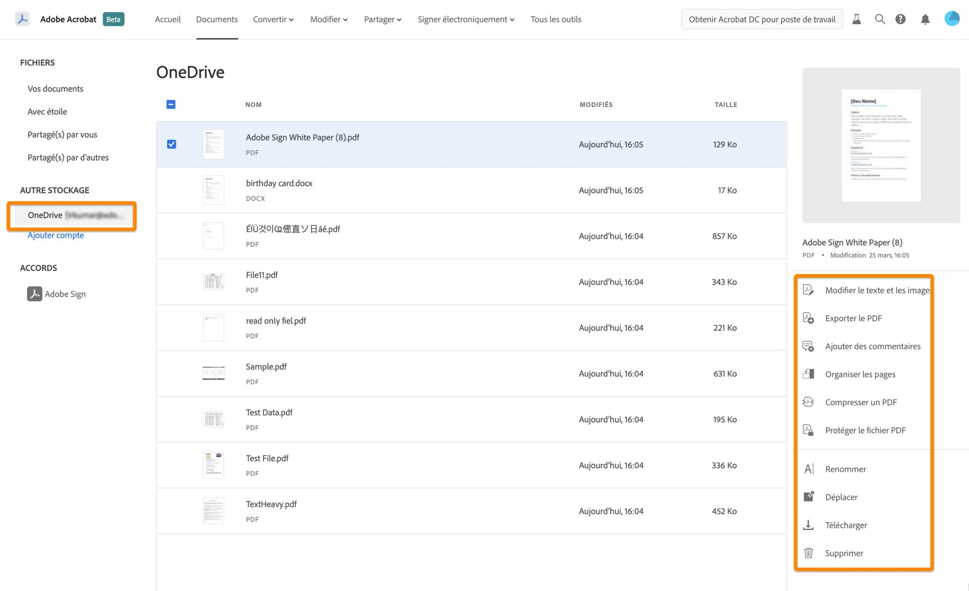The image size is (969, 591).
Task: Click the add comments icon
Action: click(808, 346)
